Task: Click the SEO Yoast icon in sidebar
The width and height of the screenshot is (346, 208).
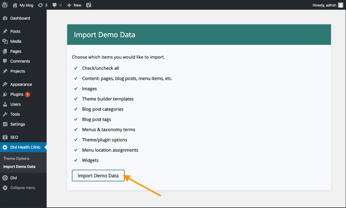Action: [x=5, y=137]
